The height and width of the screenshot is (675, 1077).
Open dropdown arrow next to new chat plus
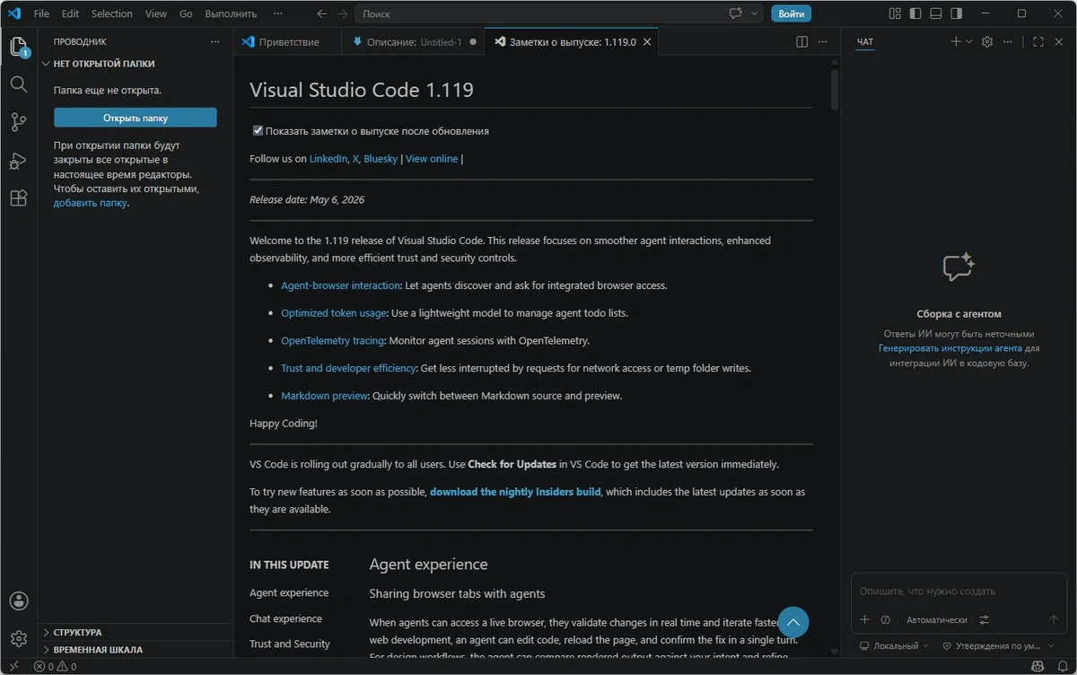pos(969,42)
